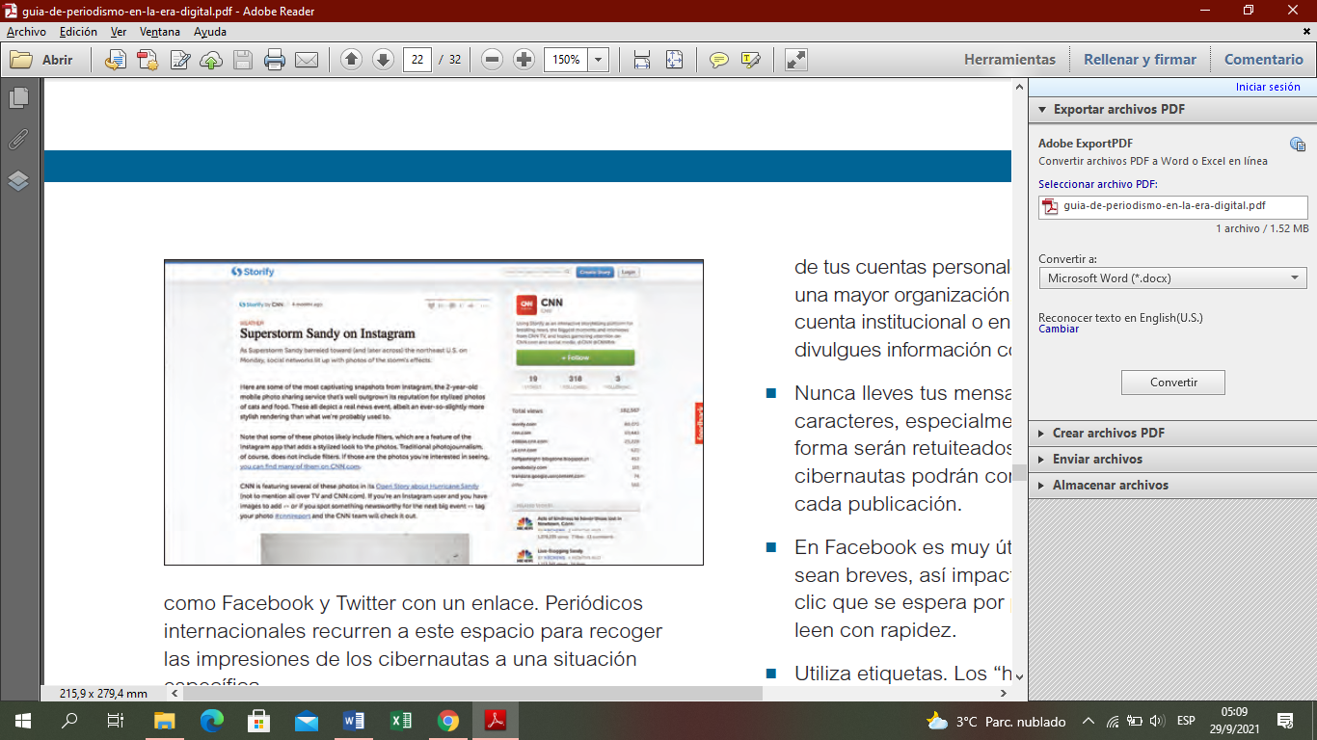
Task: Click the Iniciar sesión link
Action: (x=1268, y=87)
